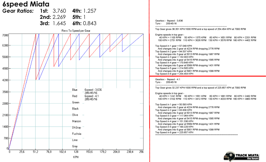The height and width of the screenshot is (162, 266).
Task: Select the "Green" legend entry
Action: [x=76, y=103]
